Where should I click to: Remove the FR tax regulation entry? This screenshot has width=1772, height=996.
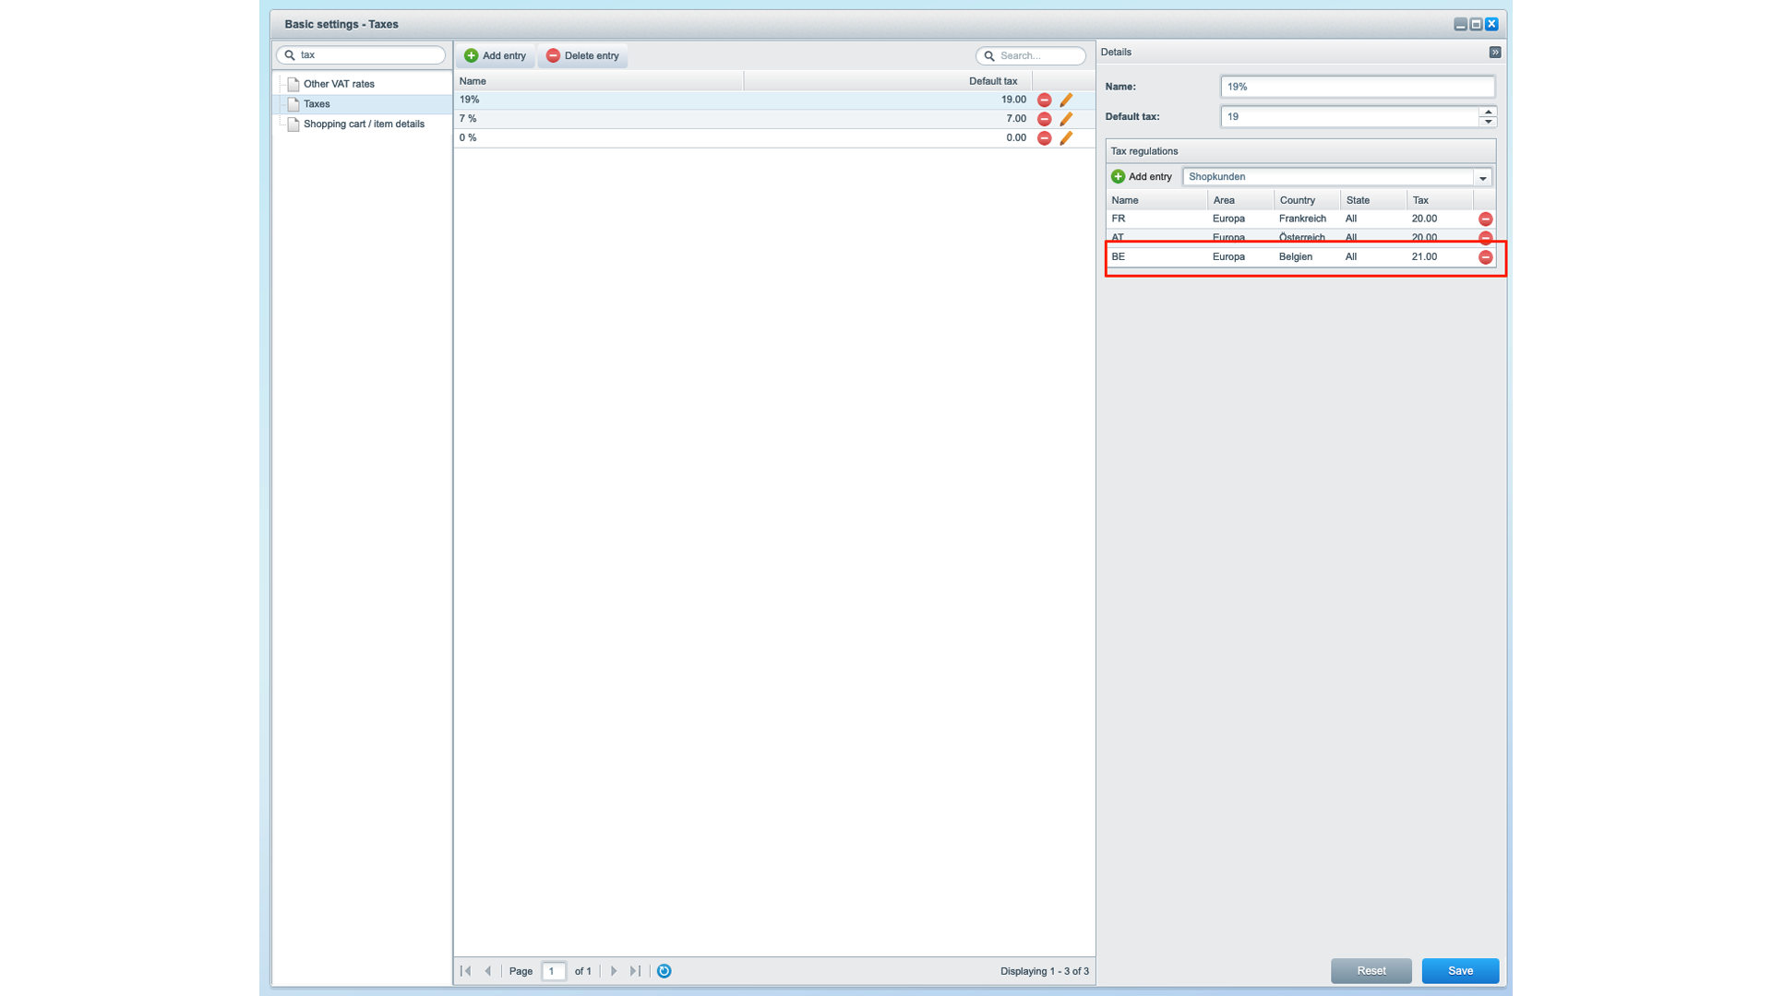[1485, 219]
